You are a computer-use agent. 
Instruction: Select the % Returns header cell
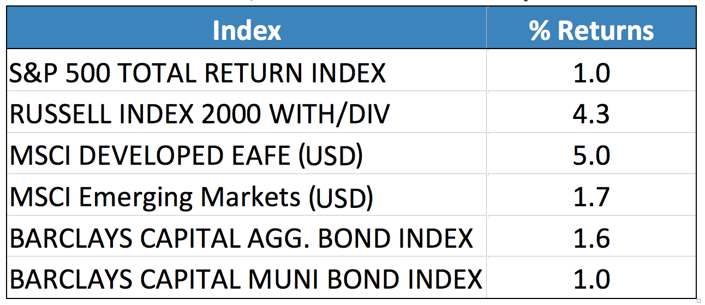click(592, 30)
